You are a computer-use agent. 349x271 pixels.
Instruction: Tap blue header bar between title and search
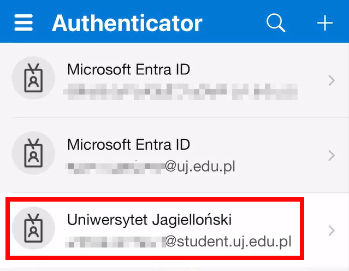pos(234,23)
